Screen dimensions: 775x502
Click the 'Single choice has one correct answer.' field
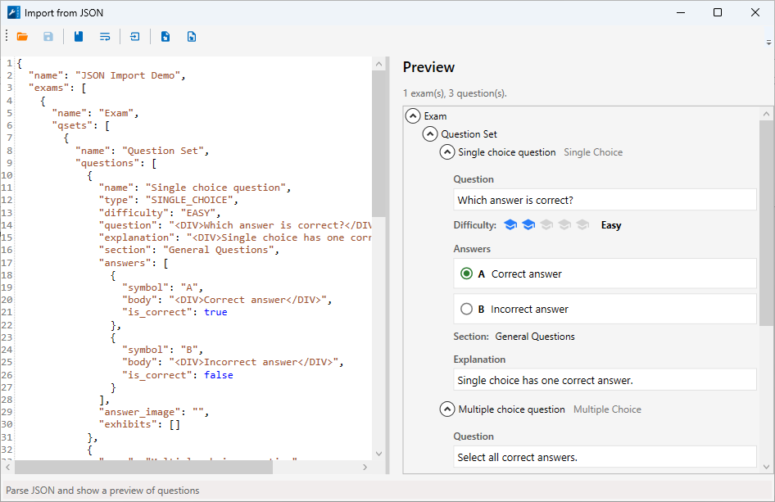click(x=605, y=380)
